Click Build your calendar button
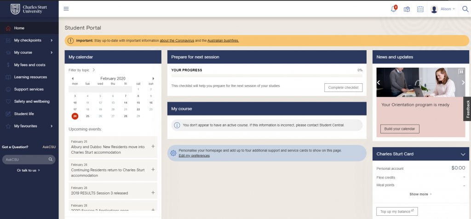 [x=400, y=129]
